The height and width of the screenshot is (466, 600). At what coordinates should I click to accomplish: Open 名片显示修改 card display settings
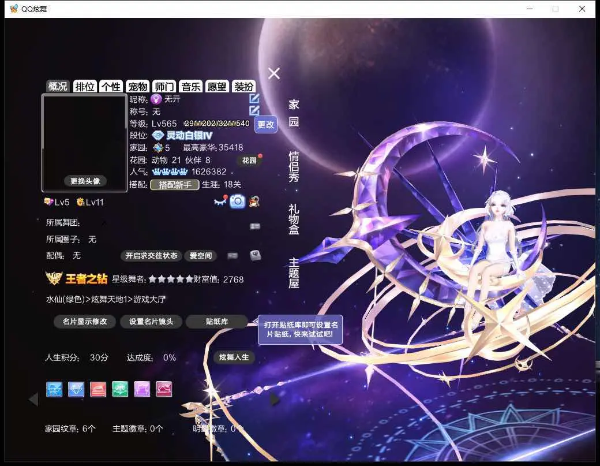[x=85, y=322]
